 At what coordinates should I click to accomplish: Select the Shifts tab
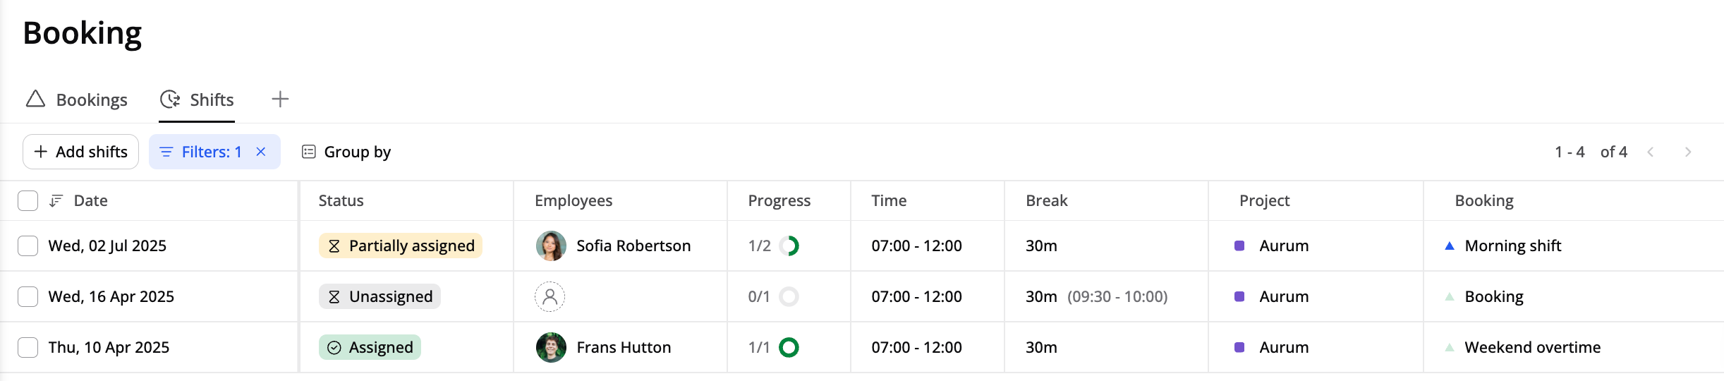(197, 99)
